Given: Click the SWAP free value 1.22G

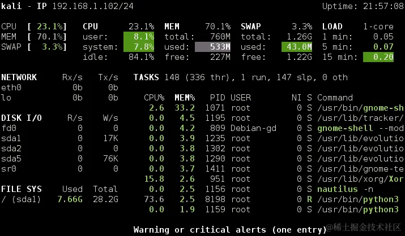Looking at the screenshot, I should click(x=299, y=57).
